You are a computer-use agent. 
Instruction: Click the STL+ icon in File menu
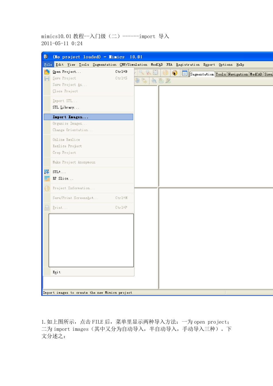coord(47,172)
